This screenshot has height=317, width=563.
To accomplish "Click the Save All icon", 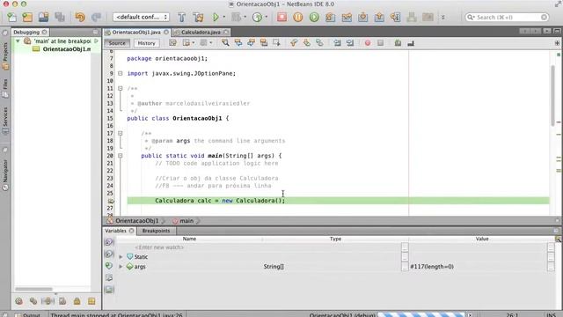I will point(60,17).
